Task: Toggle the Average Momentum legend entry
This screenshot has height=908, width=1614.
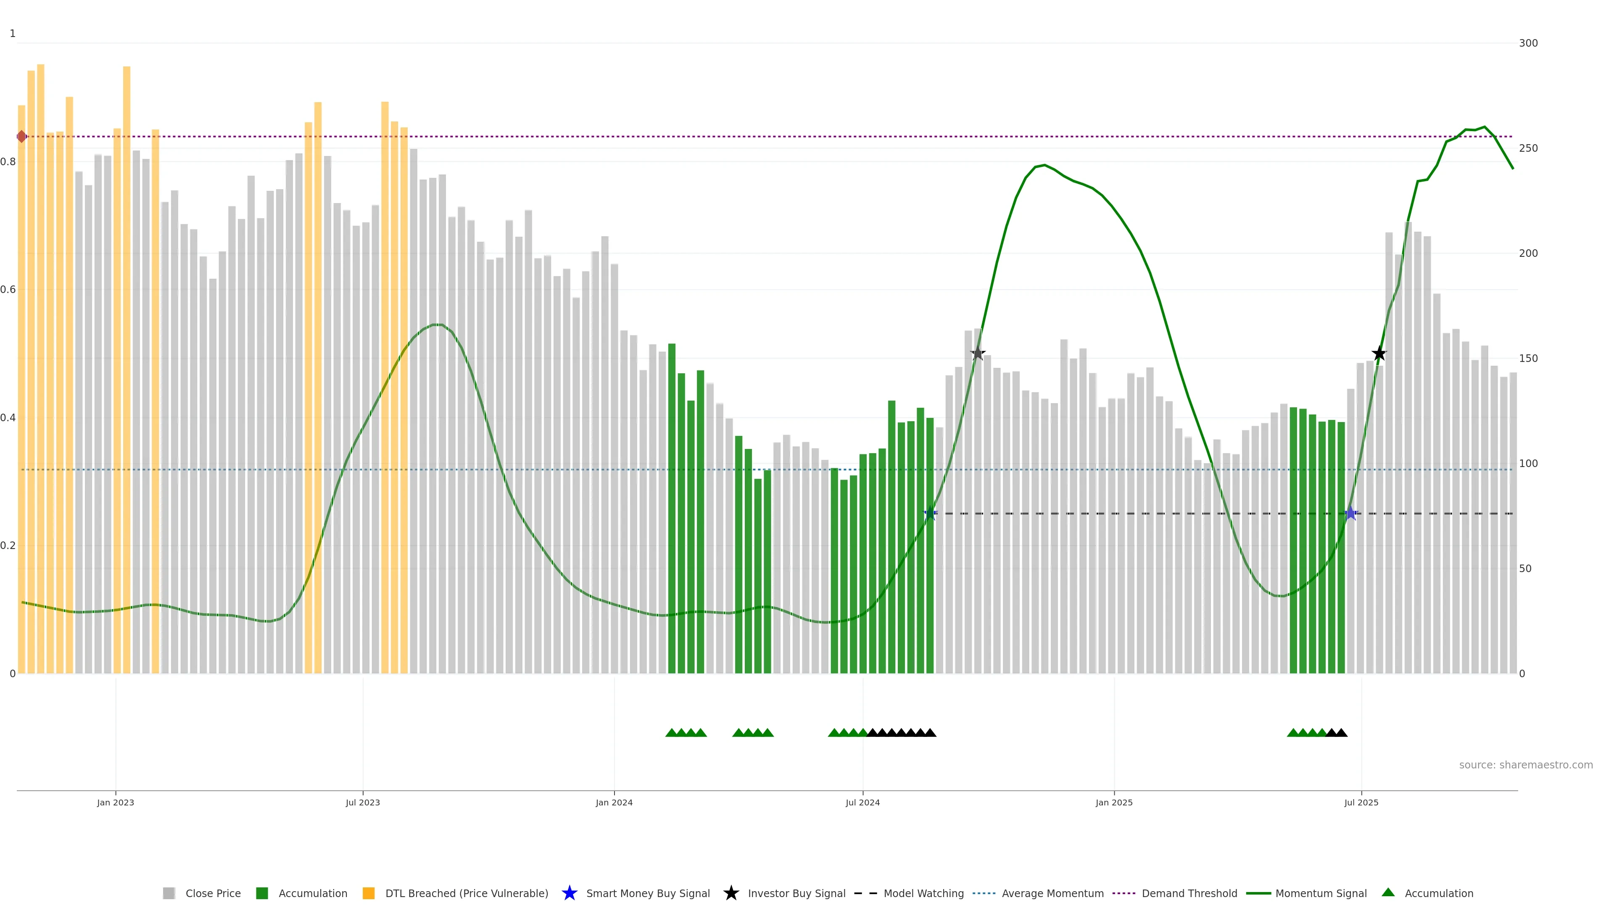Action: pyautogui.click(x=1052, y=894)
